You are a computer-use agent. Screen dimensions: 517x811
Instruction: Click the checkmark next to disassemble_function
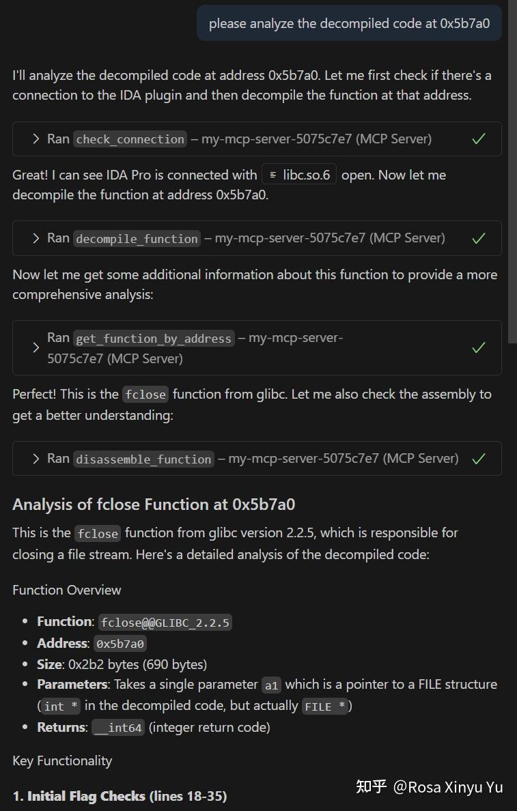tap(477, 458)
